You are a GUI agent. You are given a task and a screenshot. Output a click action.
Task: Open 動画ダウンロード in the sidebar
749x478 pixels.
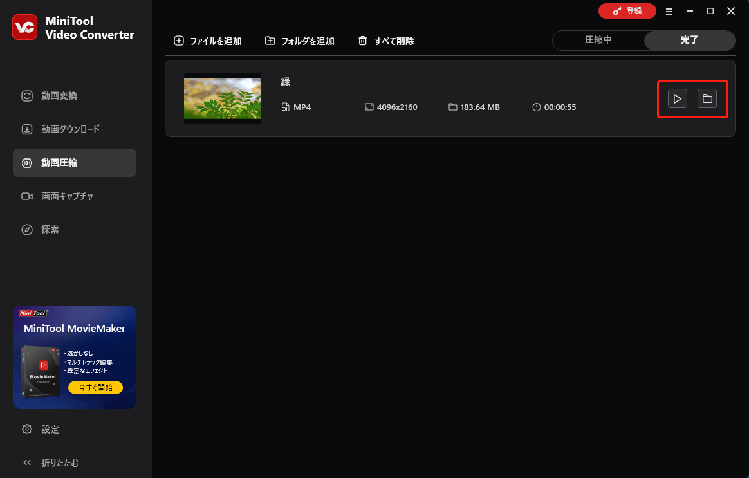tap(75, 129)
